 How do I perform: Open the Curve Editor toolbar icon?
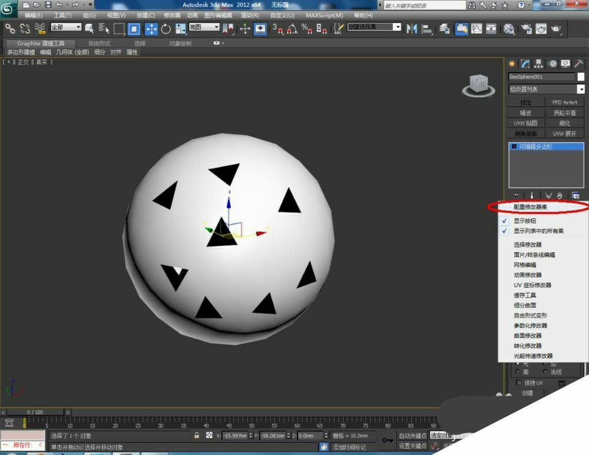[476, 28]
